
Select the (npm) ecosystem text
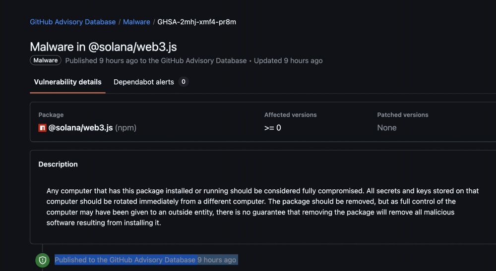(126, 128)
